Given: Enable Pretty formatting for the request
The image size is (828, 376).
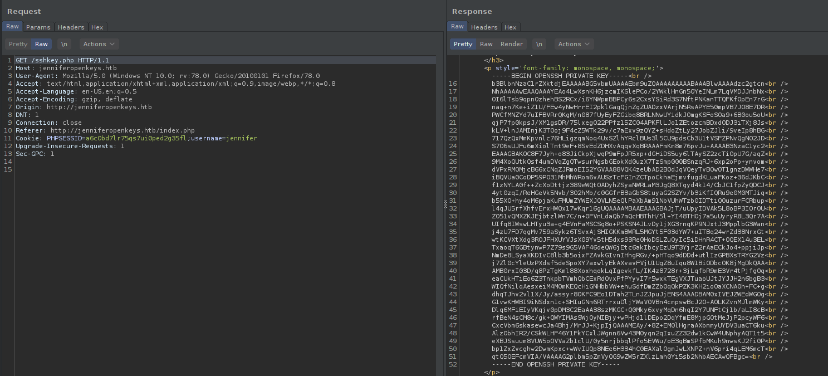Looking at the screenshot, I should click(x=18, y=44).
